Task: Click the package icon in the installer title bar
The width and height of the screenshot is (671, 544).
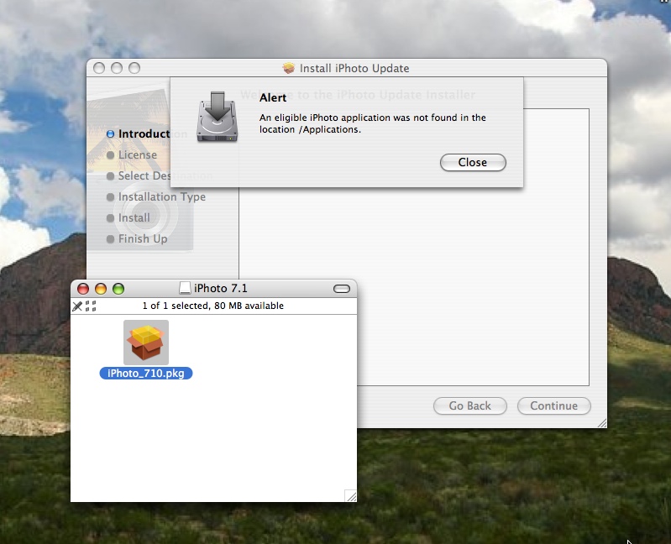Action: [289, 68]
